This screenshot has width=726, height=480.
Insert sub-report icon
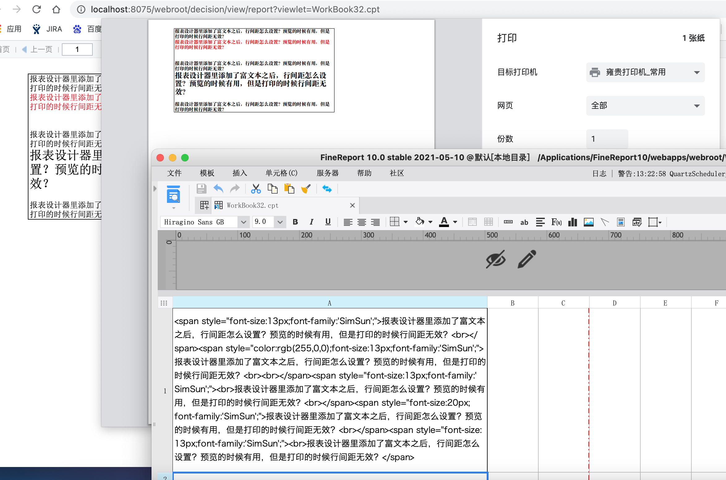tap(621, 222)
